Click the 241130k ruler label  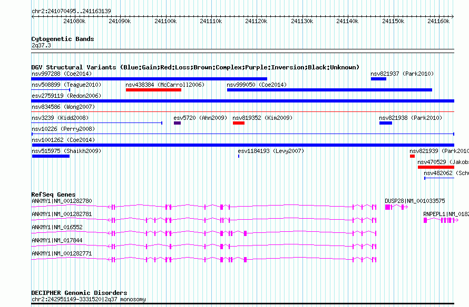click(302, 21)
